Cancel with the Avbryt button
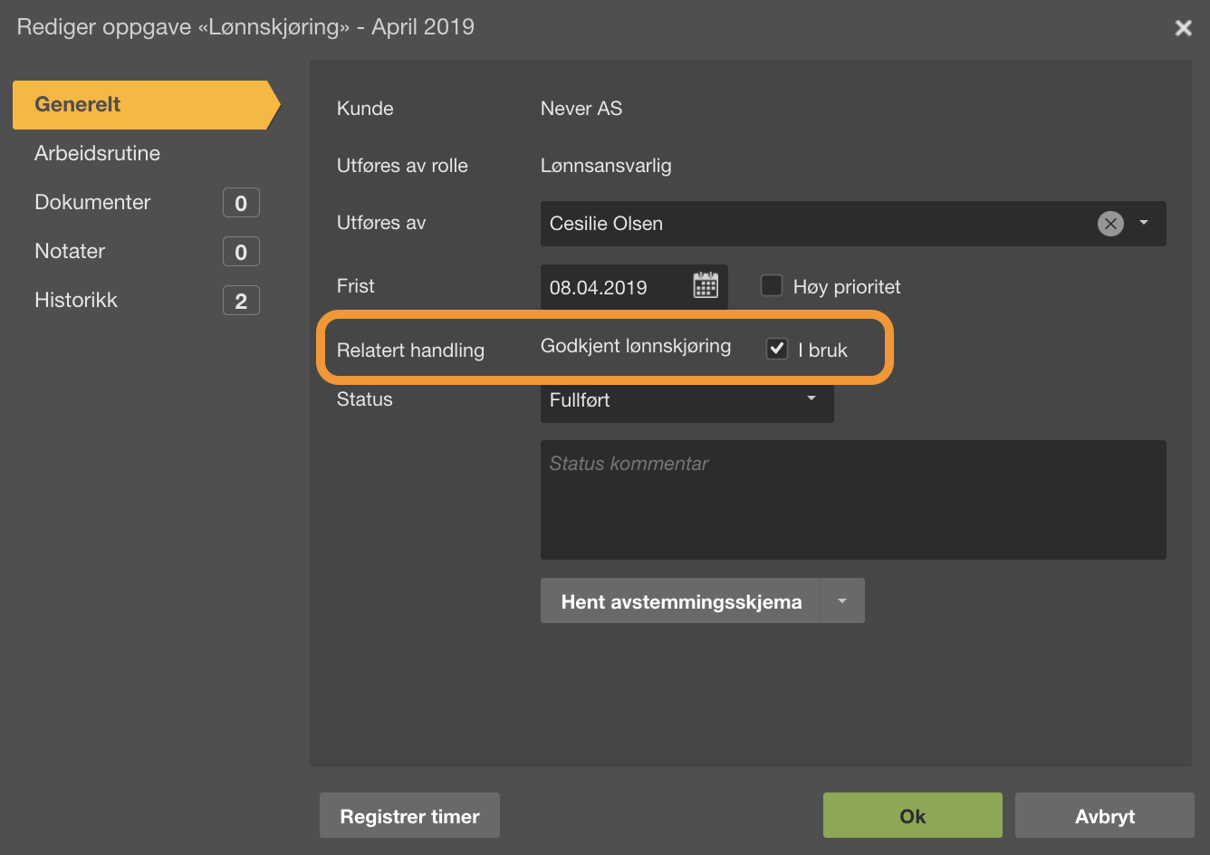The width and height of the screenshot is (1210, 855). click(1105, 816)
